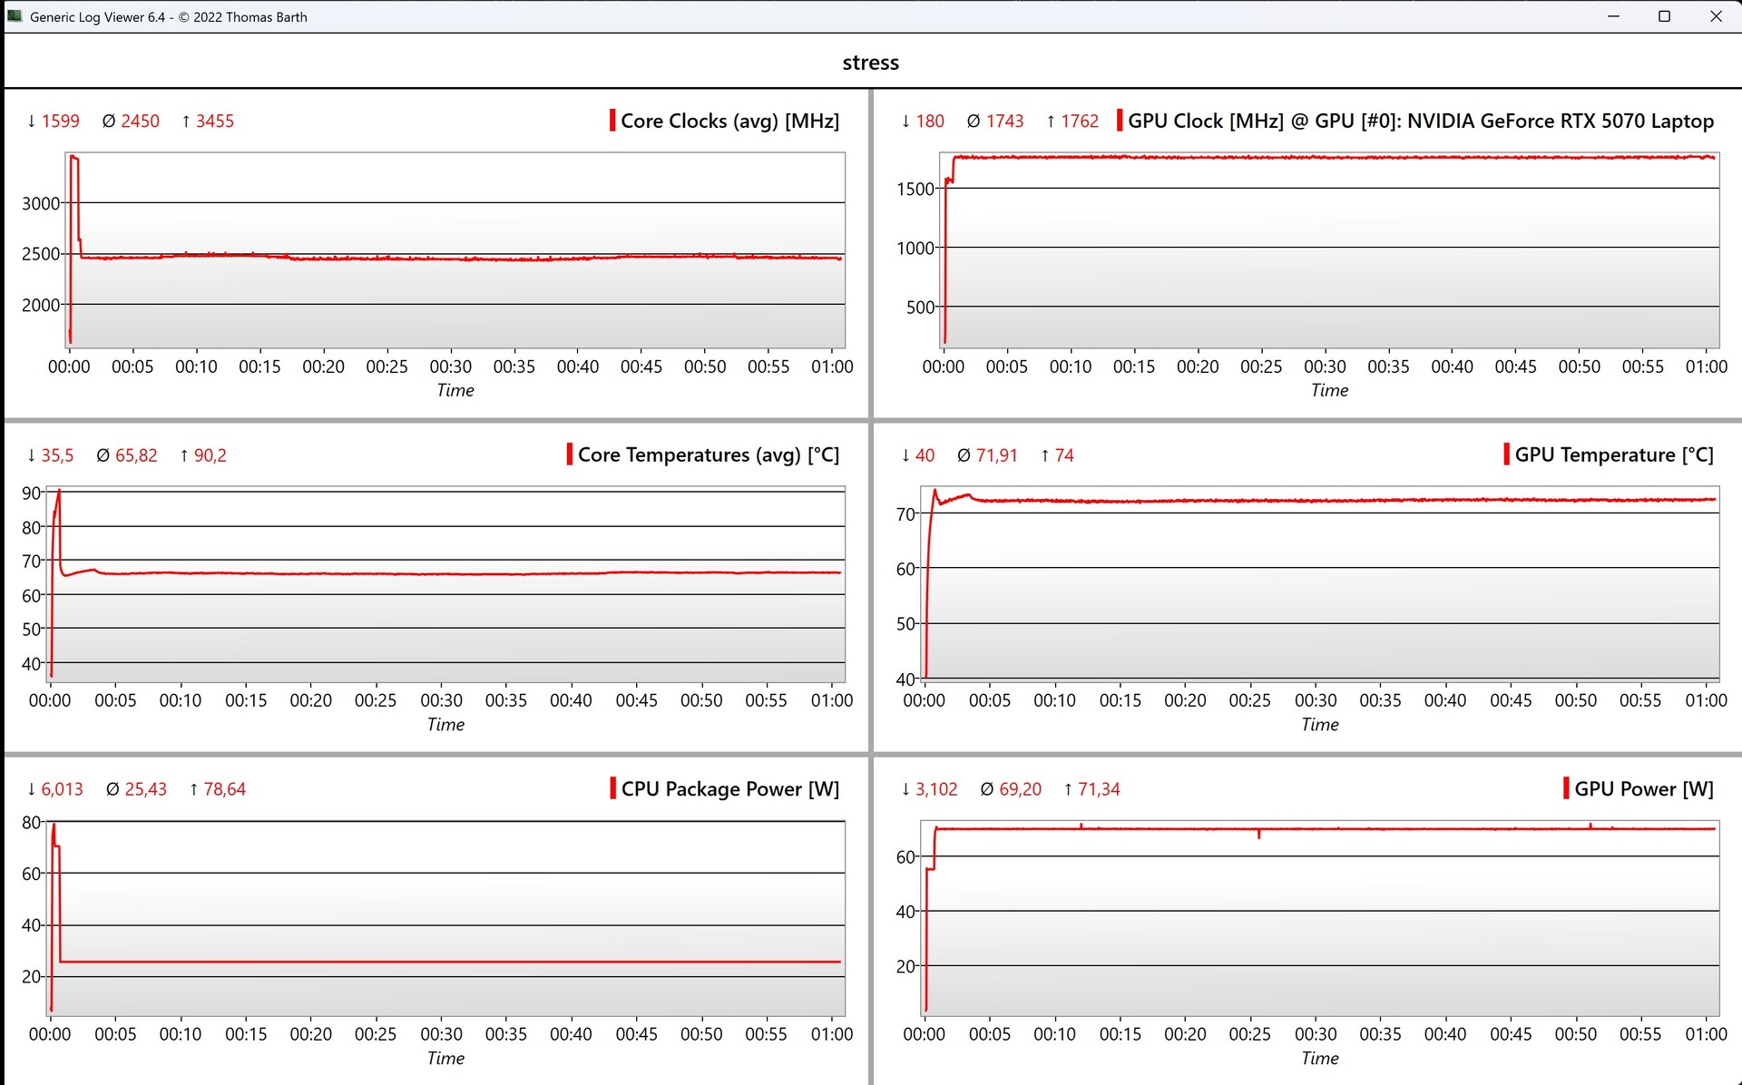
Task: Click the dip in GPU Power curve
Action: (x=1258, y=836)
